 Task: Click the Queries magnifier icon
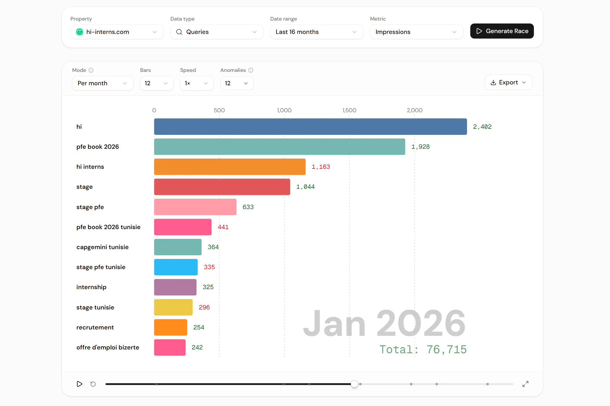[179, 32]
